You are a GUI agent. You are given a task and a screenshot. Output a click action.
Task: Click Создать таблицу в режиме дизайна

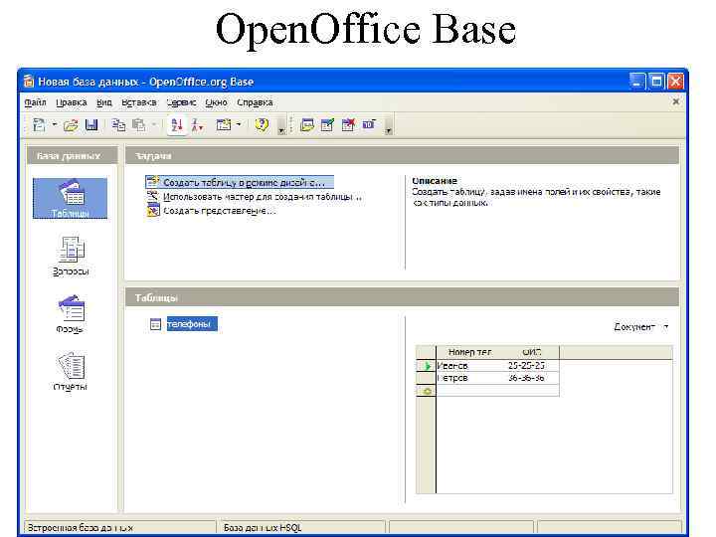point(240,182)
